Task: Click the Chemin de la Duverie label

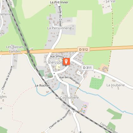Action: 7,78
